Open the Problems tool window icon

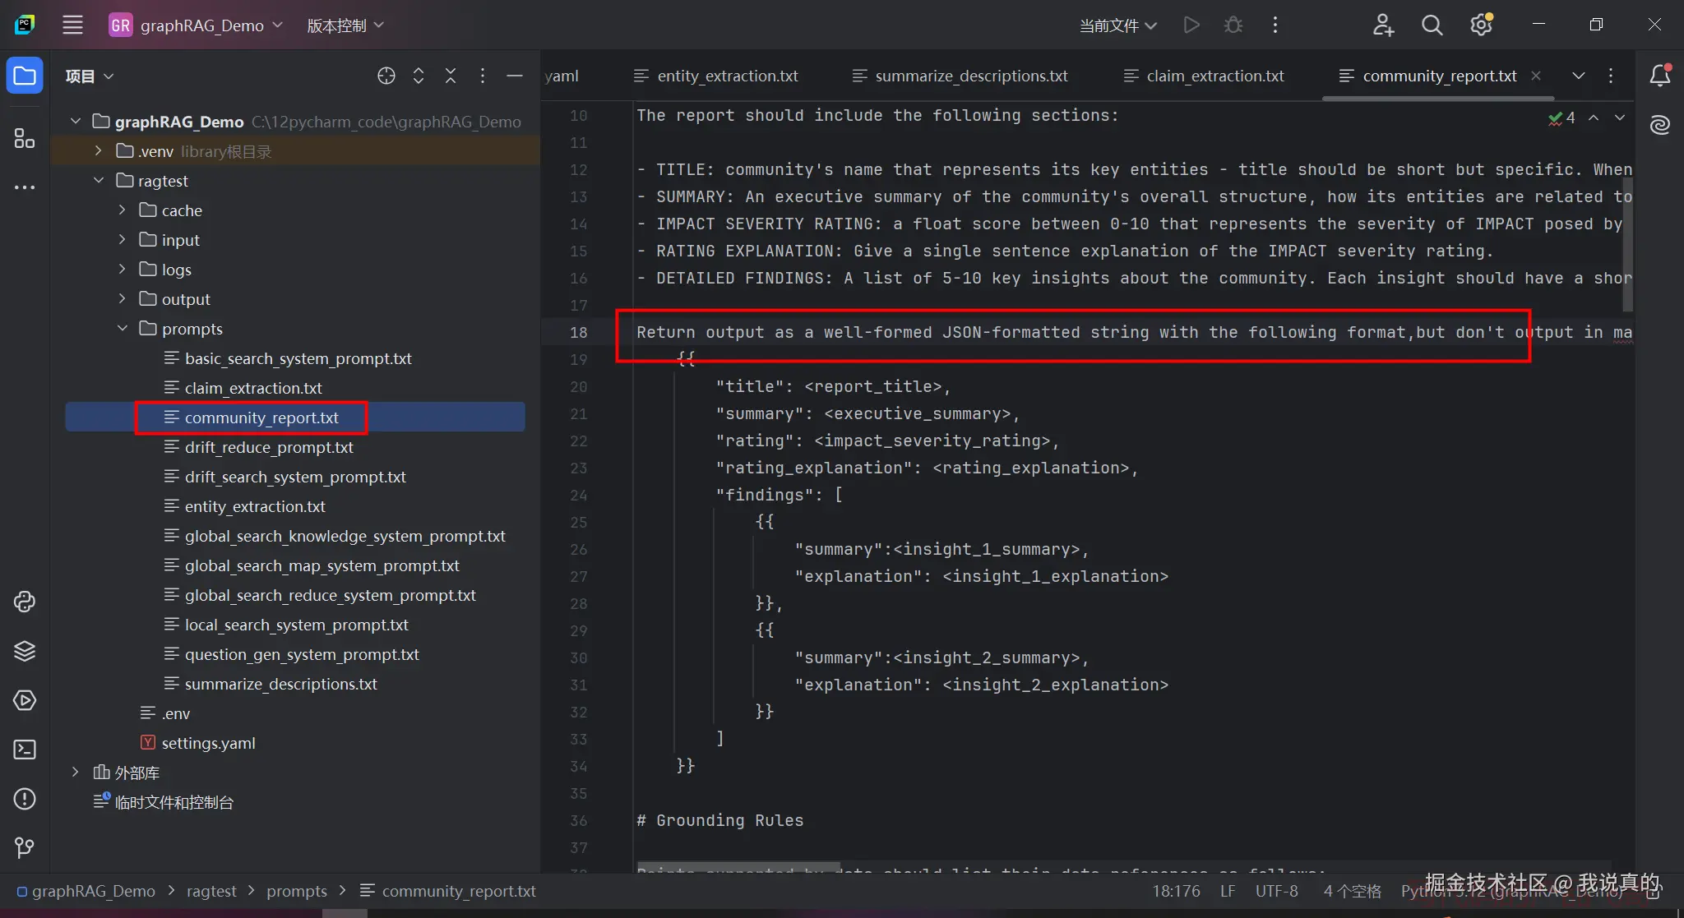coord(25,799)
